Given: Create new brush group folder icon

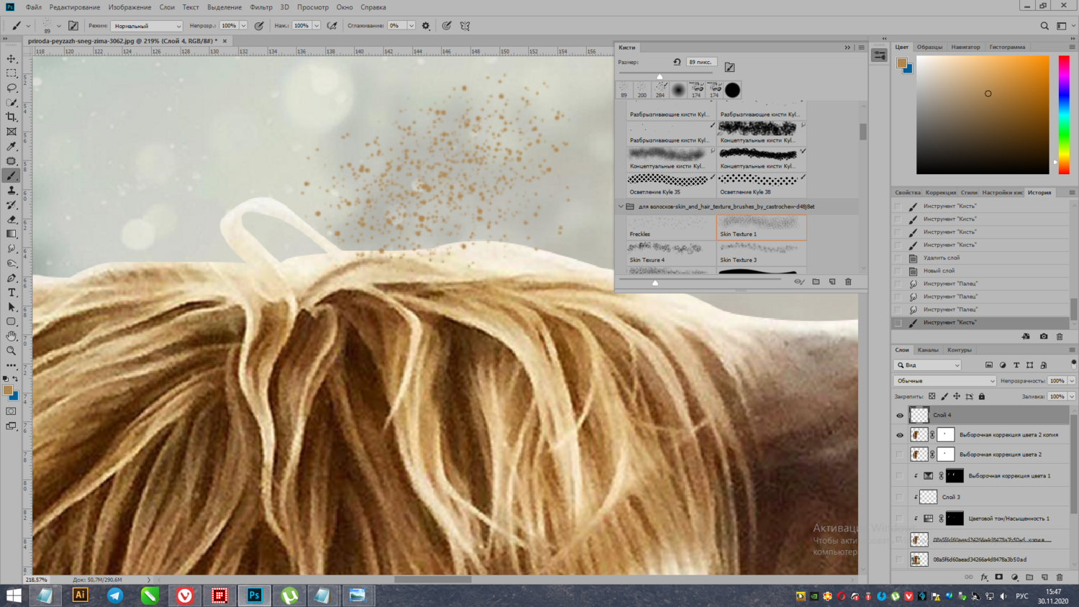Looking at the screenshot, I should [816, 282].
